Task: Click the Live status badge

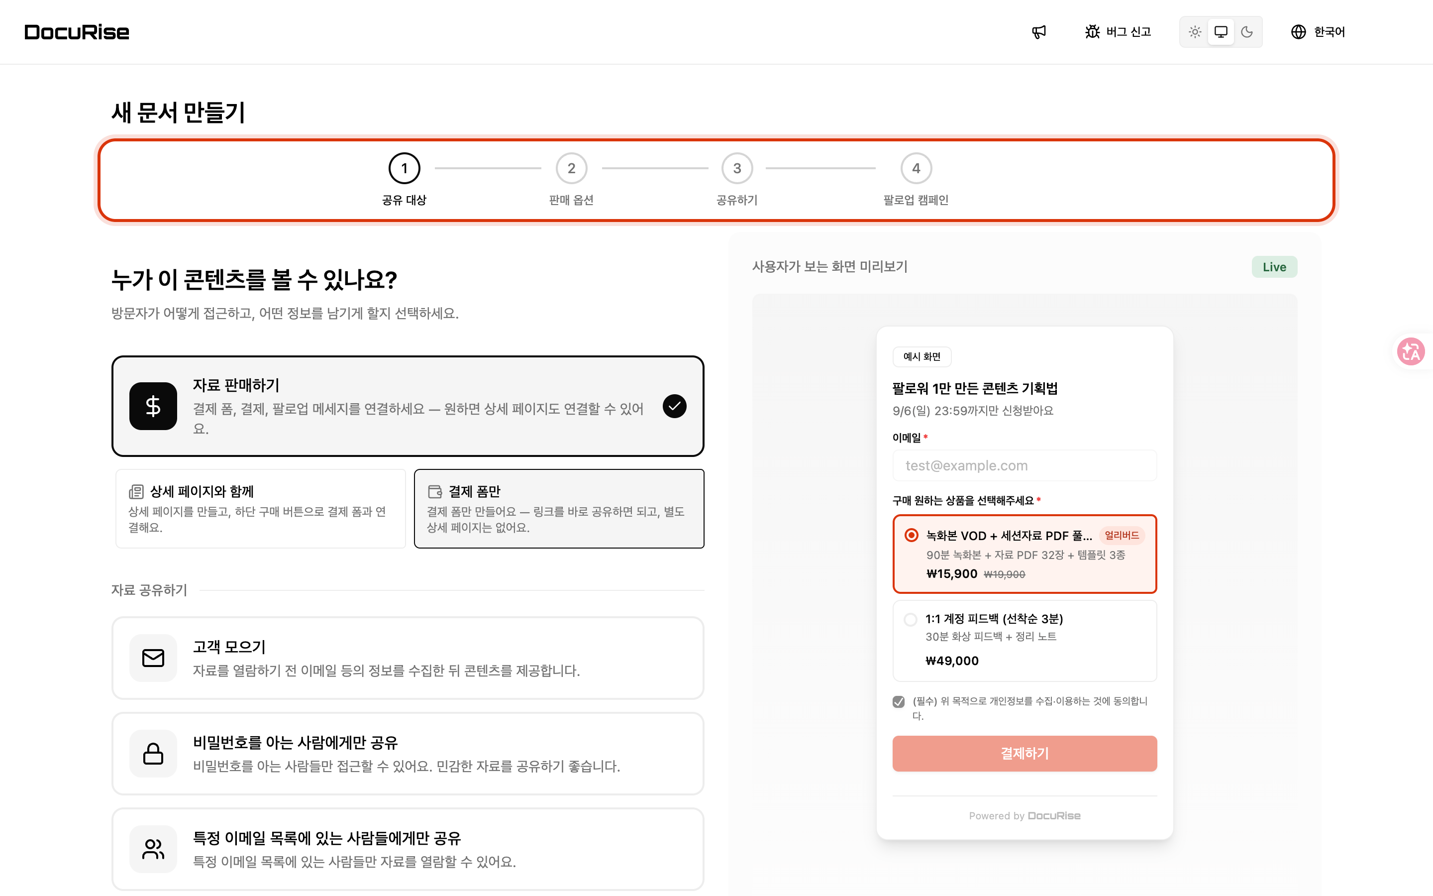Action: (1274, 267)
